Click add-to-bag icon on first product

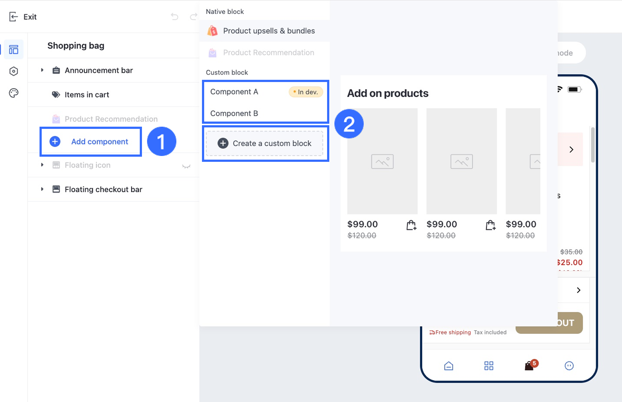click(411, 225)
